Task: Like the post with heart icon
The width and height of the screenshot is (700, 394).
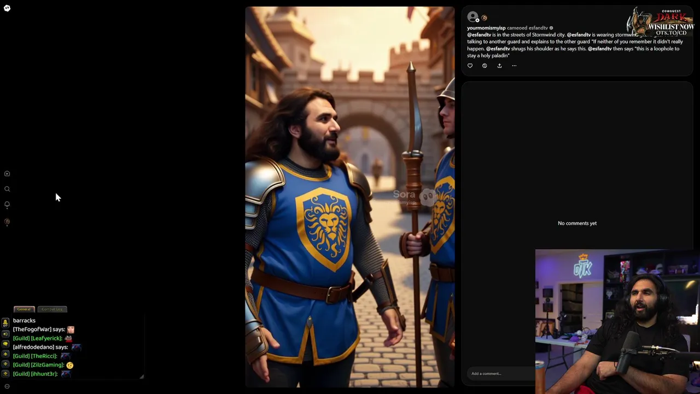Action: pyautogui.click(x=470, y=66)
